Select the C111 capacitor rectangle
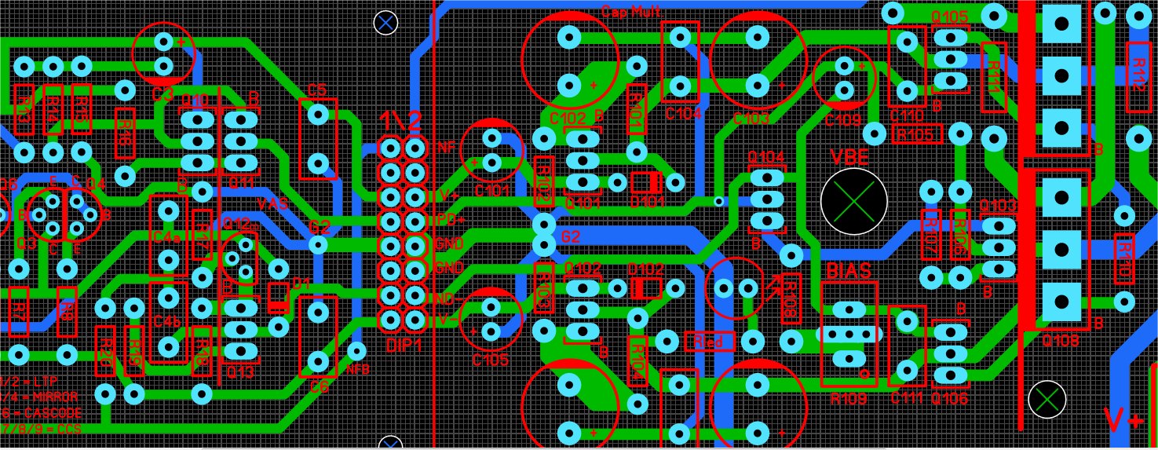Screen dimensions: 1158x450 click(907, 346)
